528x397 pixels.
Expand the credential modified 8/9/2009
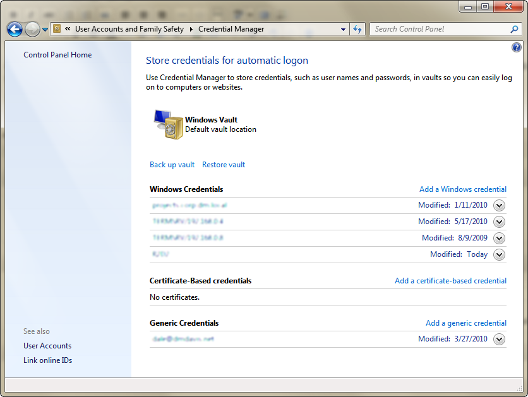pyautogui.click(x=499, y=238)
